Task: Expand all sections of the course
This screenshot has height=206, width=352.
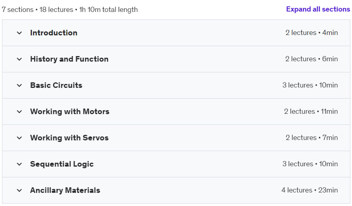Action: (318, 9)
